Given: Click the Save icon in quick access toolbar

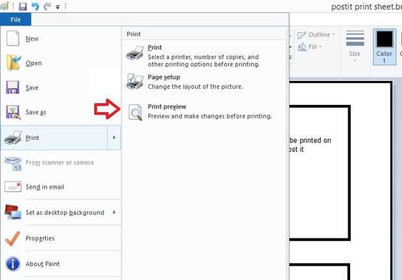Looking at the screenshot, I should [23, 6].
